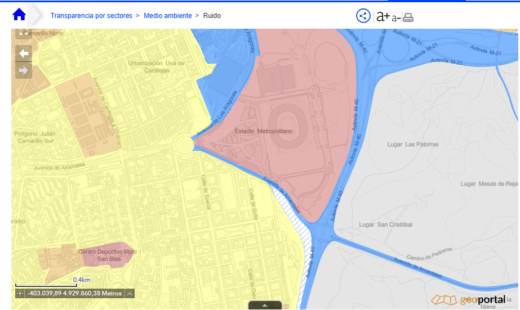Expand coordinate system options chevron
This screenshot has width=520, height=310.
(x=130, y=294)
